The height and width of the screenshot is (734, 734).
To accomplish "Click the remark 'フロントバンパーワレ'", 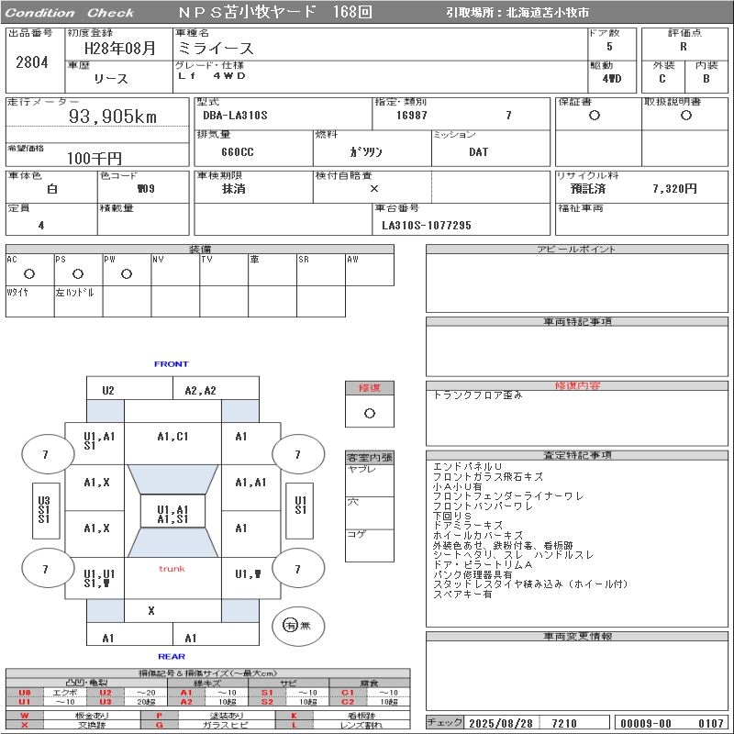I will (483, 506).
